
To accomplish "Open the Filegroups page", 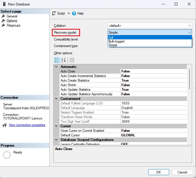I will click(13, 25).
